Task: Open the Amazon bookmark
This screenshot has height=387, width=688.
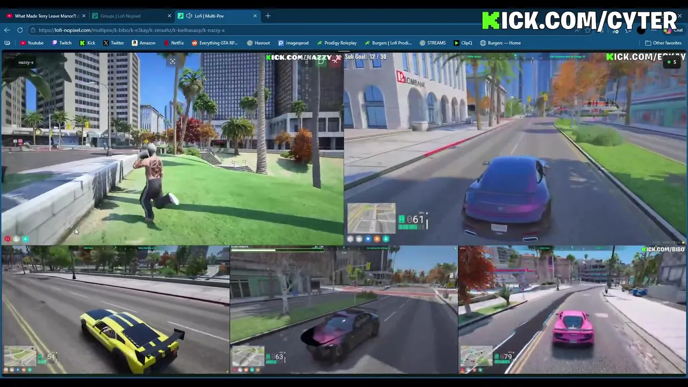Action: click(x=144, y=43)
